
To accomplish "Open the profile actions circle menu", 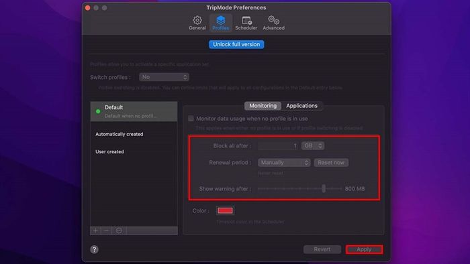I will tap(119, 230).
